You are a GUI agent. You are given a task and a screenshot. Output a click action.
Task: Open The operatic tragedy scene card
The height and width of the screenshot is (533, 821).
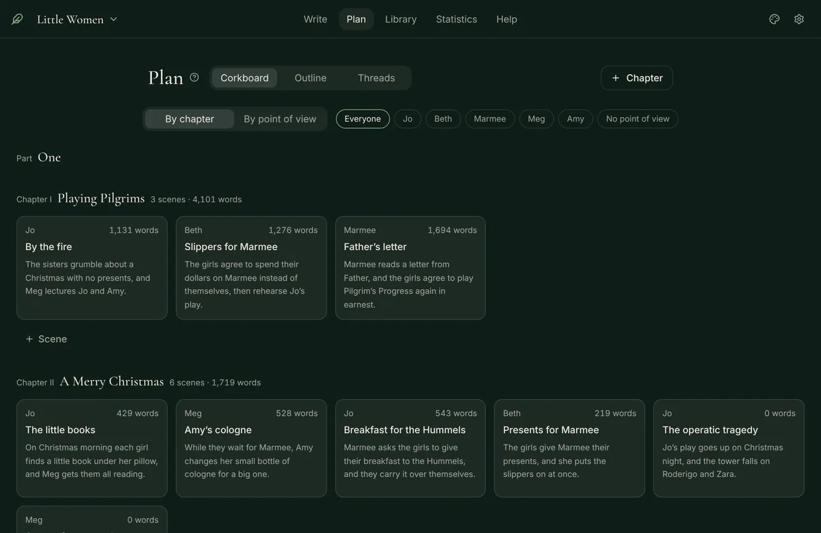point(729,448)
